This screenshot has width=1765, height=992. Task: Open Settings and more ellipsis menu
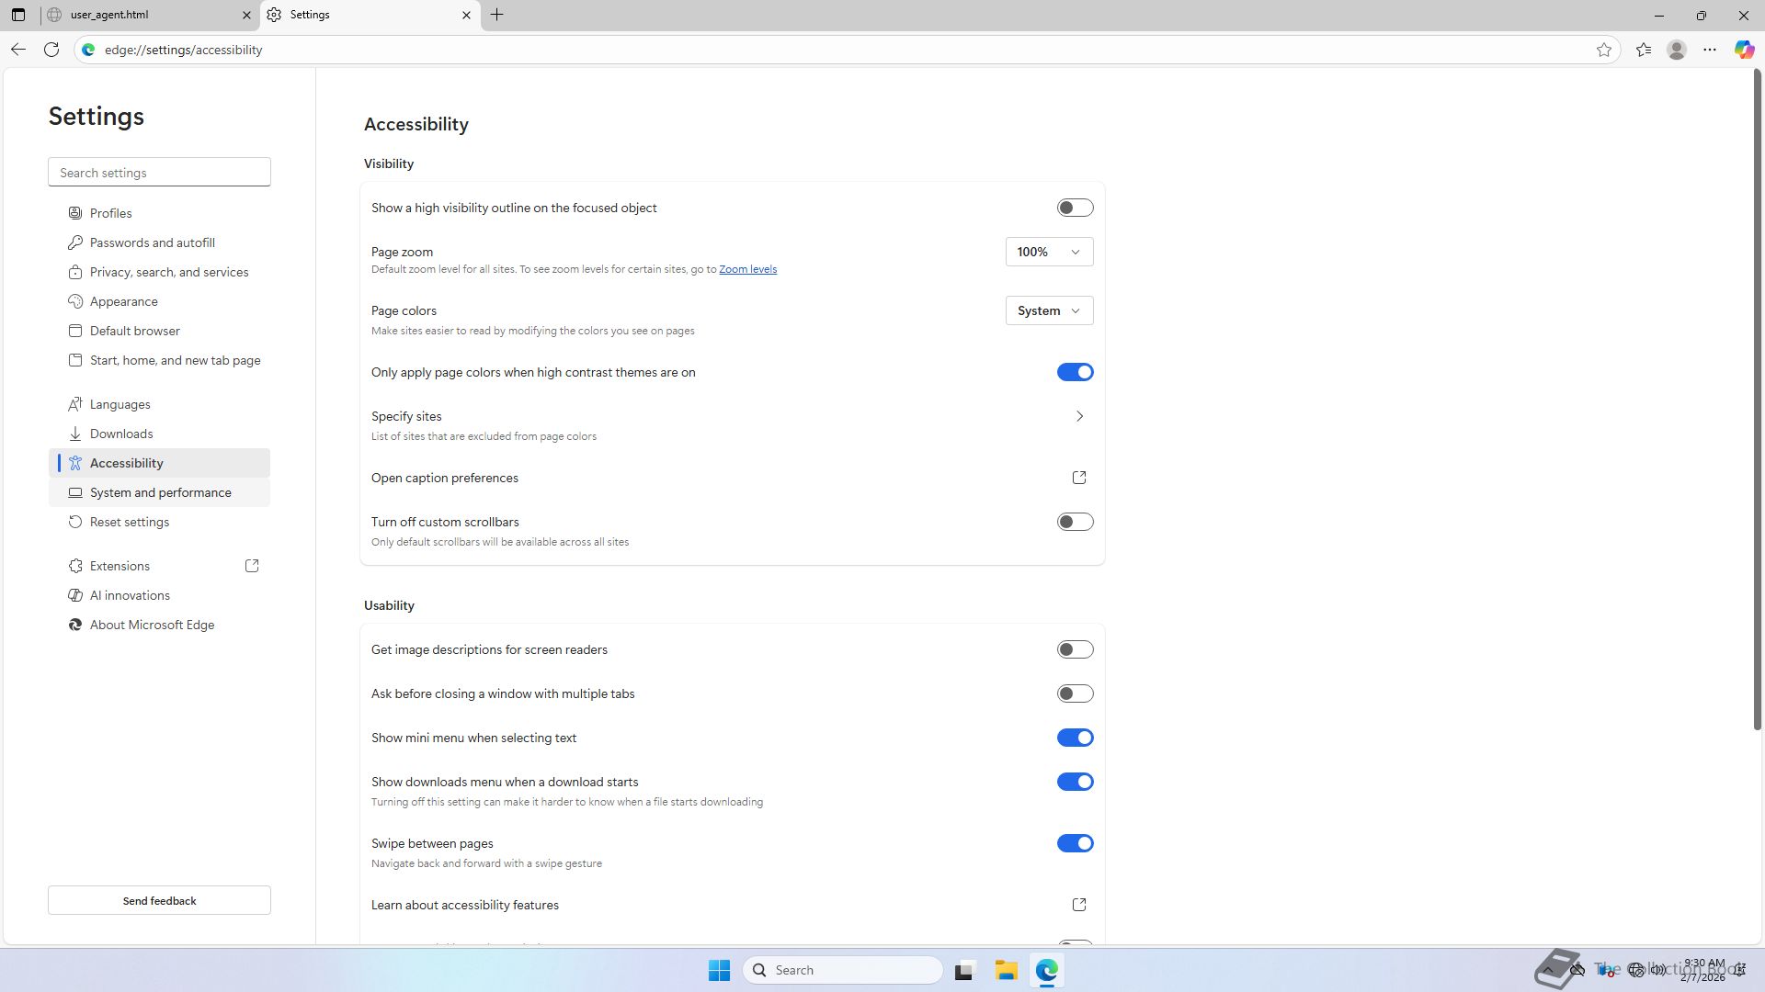(x=1710, y=50)
